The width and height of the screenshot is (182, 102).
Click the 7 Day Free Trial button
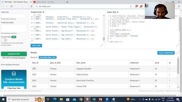click(x=14, y=88)
